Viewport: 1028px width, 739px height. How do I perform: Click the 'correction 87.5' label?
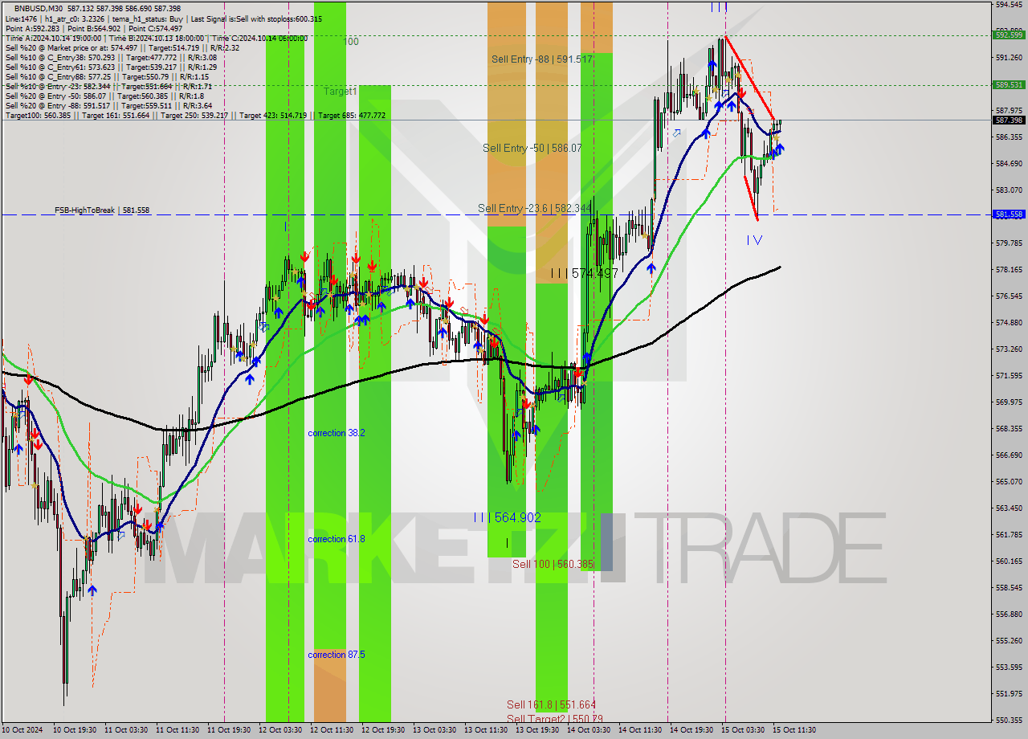pos(337,655)
